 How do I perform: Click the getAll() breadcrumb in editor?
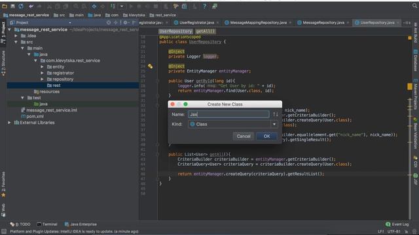(x=205, y=31)
